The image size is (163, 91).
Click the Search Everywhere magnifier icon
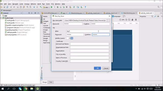tap(158, 7)
